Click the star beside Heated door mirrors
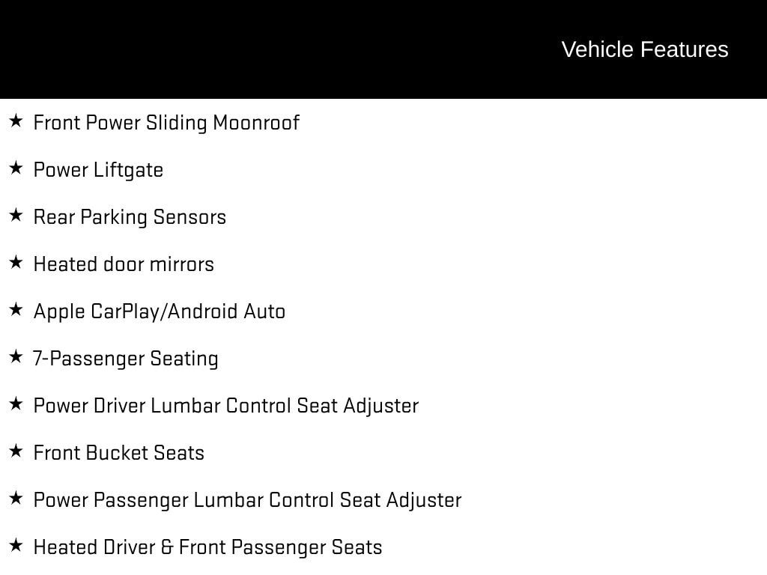767x575 pixels. point(16,262)
